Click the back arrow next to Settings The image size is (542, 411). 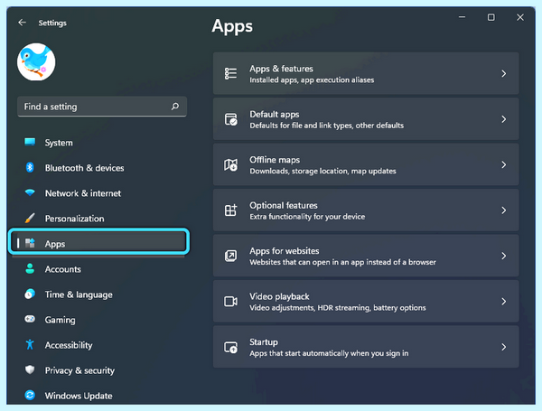(x=22, y=23)
